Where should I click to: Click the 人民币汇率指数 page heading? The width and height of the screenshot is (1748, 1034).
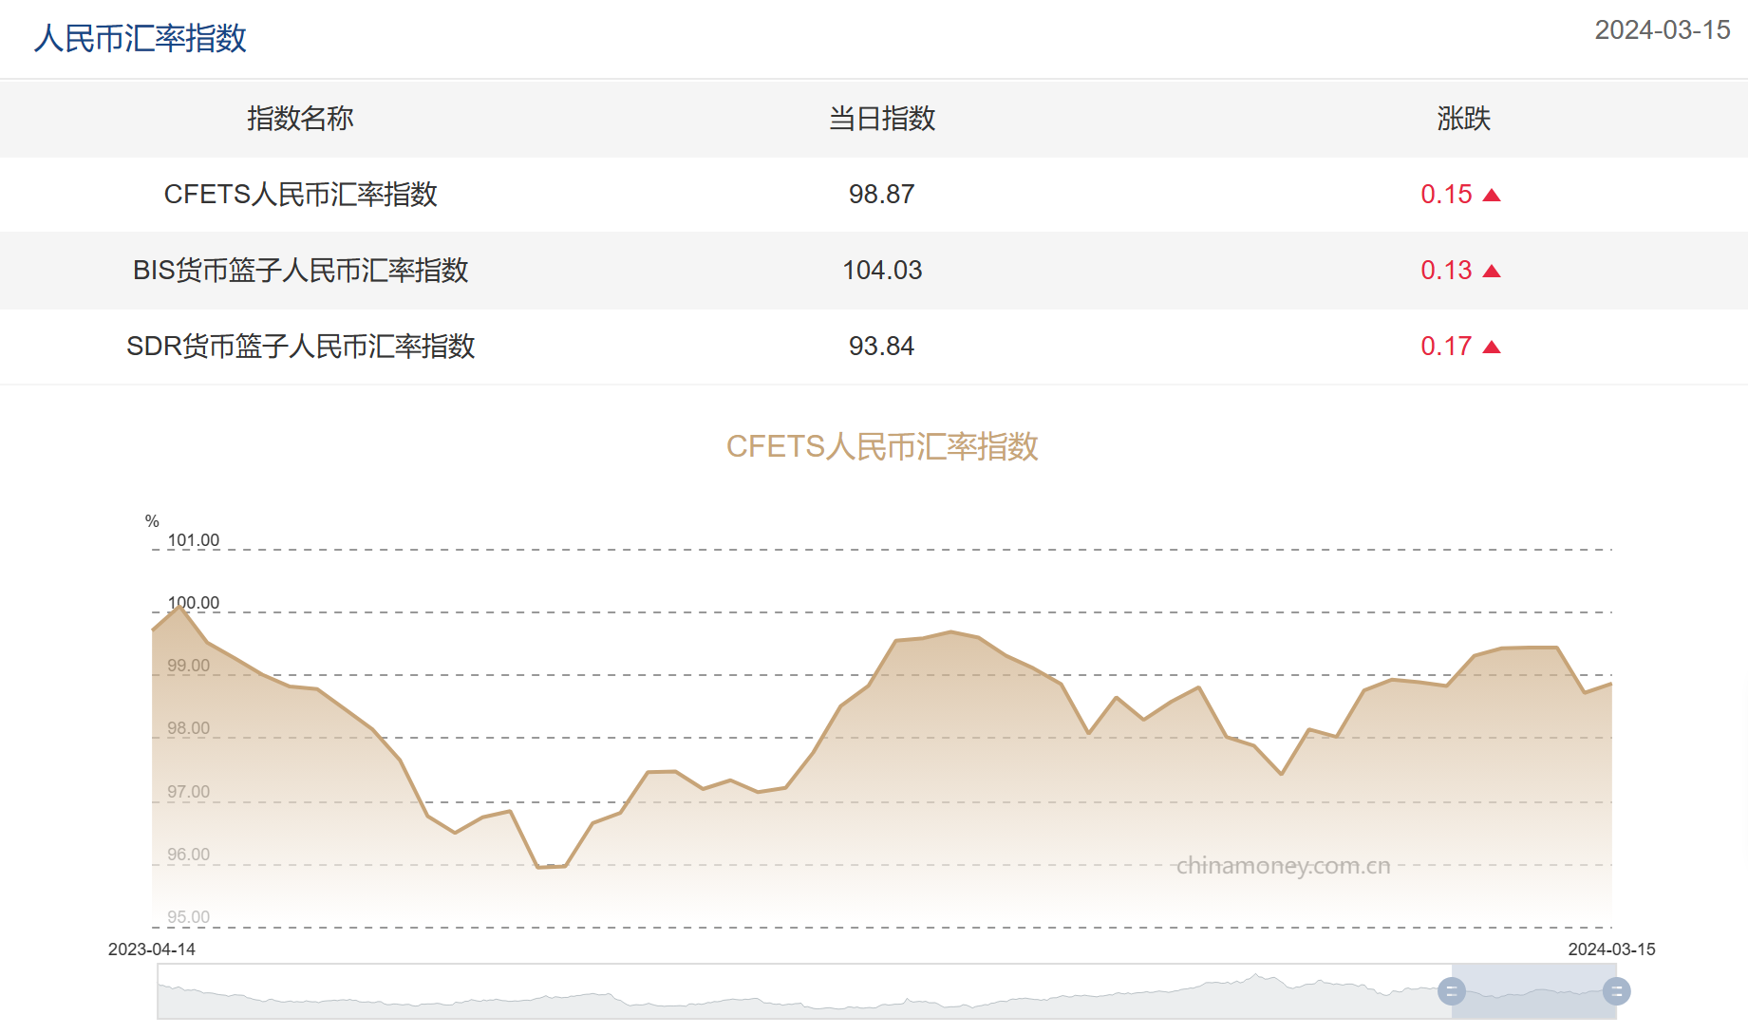pos(141,39)
